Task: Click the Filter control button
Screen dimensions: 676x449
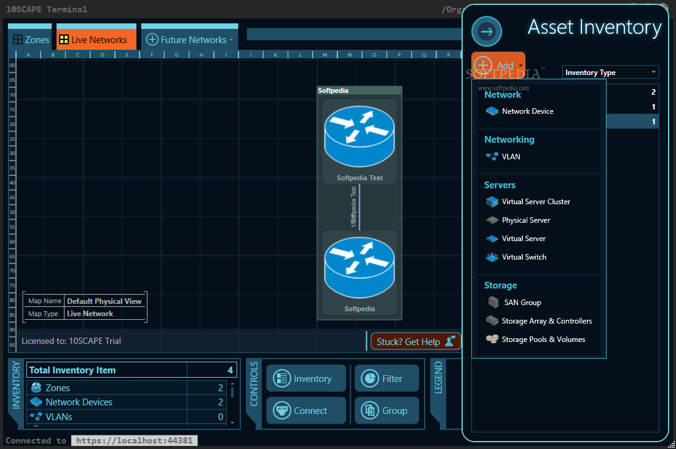Action: [387, 379]
